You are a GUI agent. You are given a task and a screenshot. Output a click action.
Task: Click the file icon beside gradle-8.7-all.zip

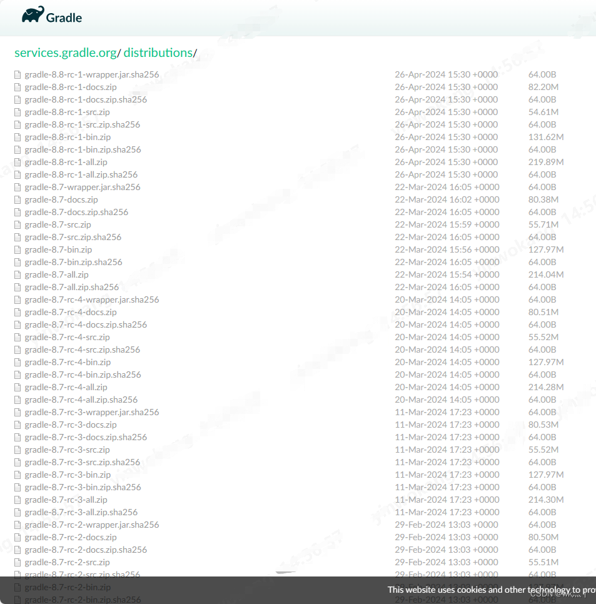pos(18,274)
